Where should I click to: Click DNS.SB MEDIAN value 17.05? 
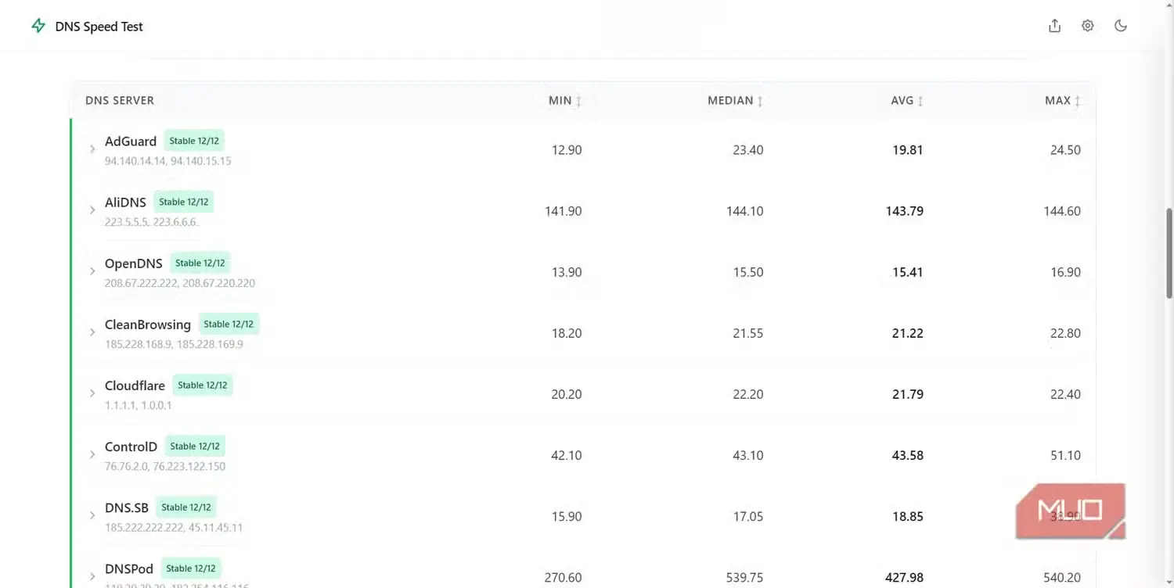[748, 516]
